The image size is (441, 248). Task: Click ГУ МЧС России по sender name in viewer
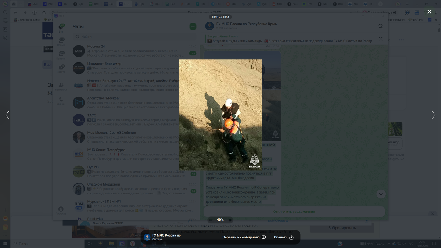(x=166, y=235)
